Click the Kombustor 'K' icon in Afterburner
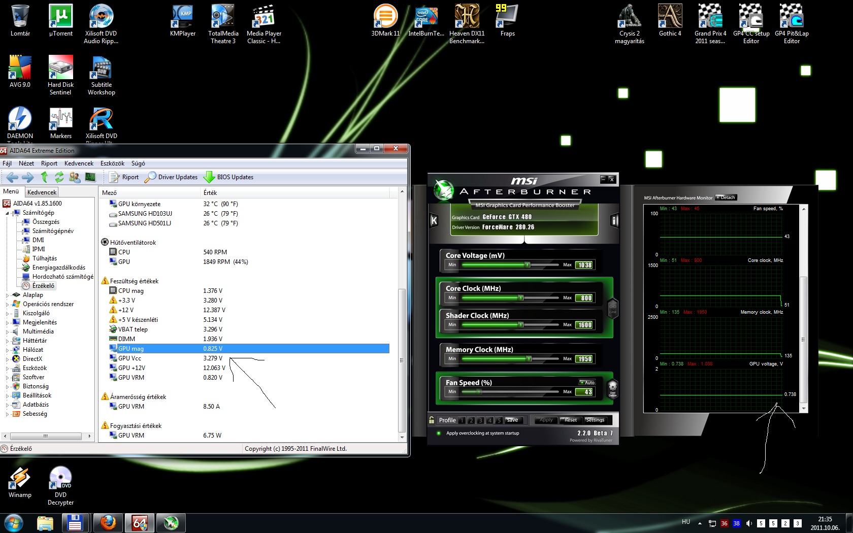 point(434,220)
